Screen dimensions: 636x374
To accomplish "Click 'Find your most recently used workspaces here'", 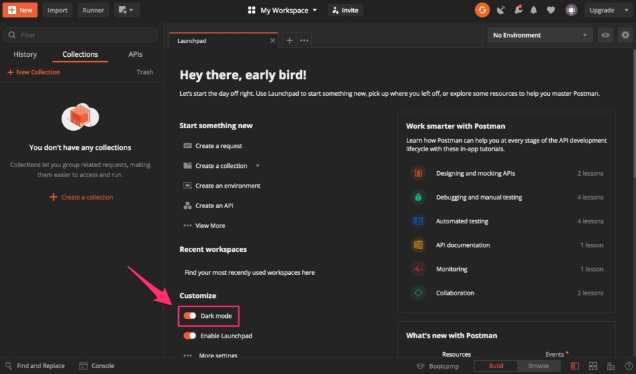I will click(250, 272).
